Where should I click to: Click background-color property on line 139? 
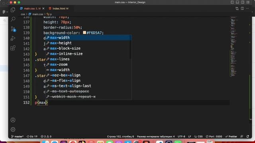[x=61, y=33]
